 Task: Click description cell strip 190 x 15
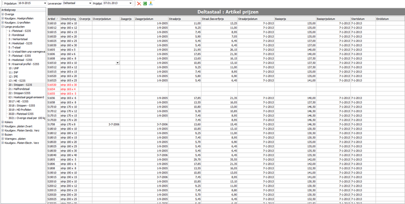tap(69, 177)
